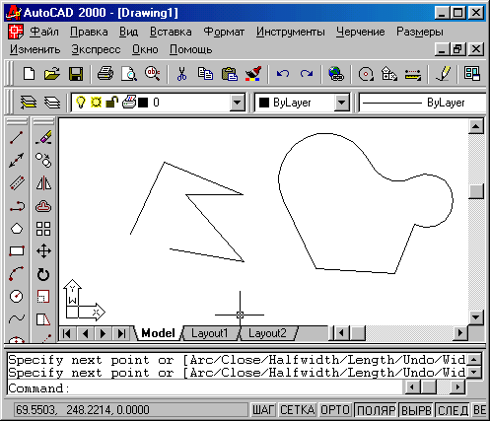Open Print Preview icon
This screenshot has height=421, width=490.
(x=129, y=74)
